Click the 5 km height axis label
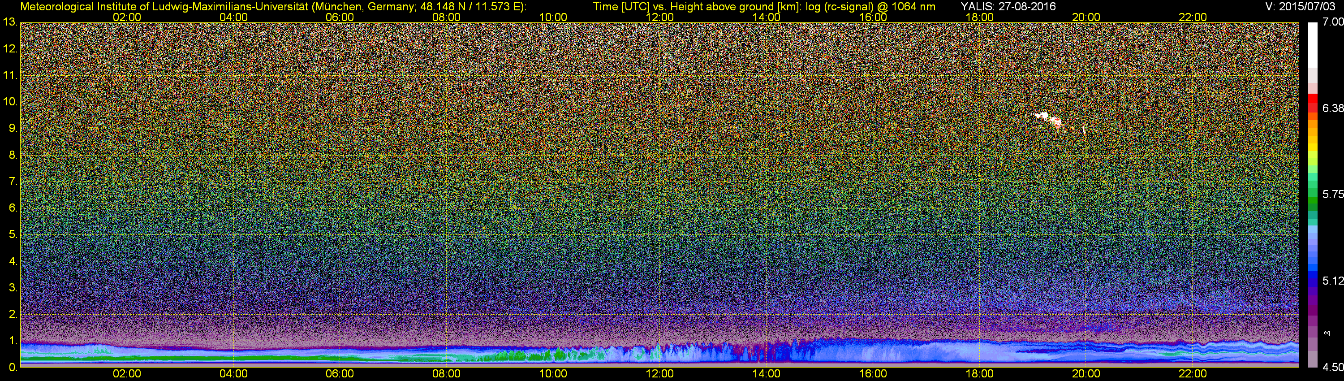The height and width of the screenshot is (381, 1344). coord(13,235)
